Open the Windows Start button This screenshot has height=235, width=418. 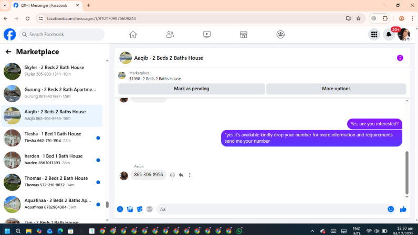[x=7, y=231]
